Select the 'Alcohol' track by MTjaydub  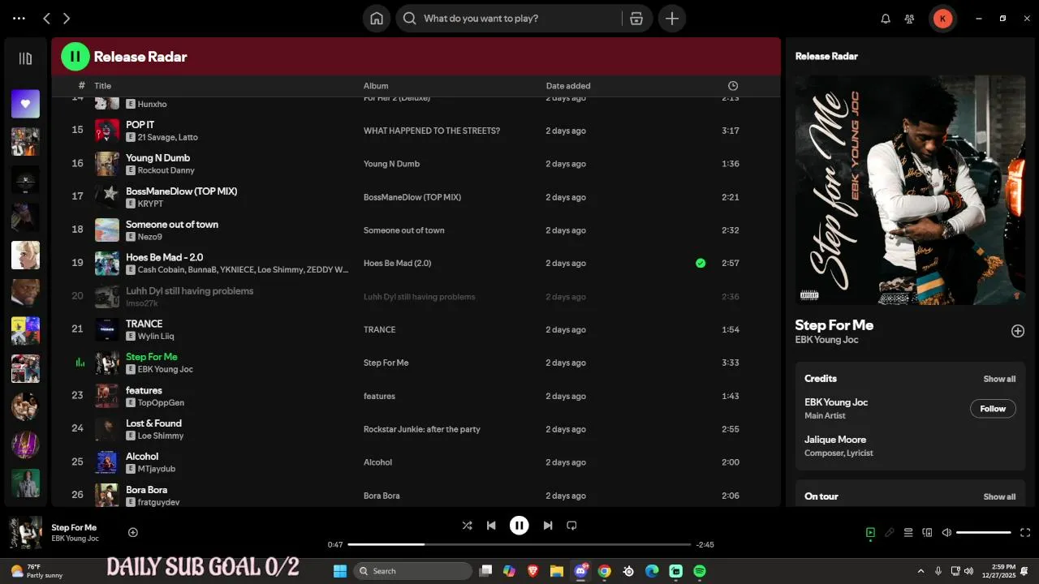(142, 457)
